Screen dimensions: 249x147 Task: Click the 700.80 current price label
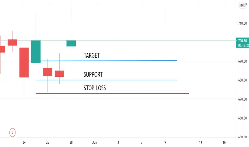(x=243, y=41)
